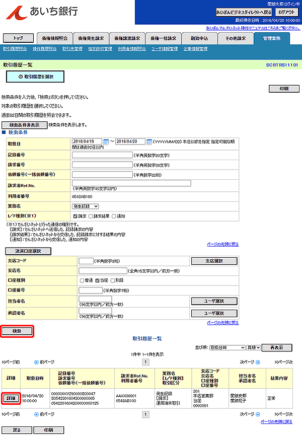The image size is (302, 438).
Task: Open 業務名 dropdown (発生記録)
Action: coord(86,206)
